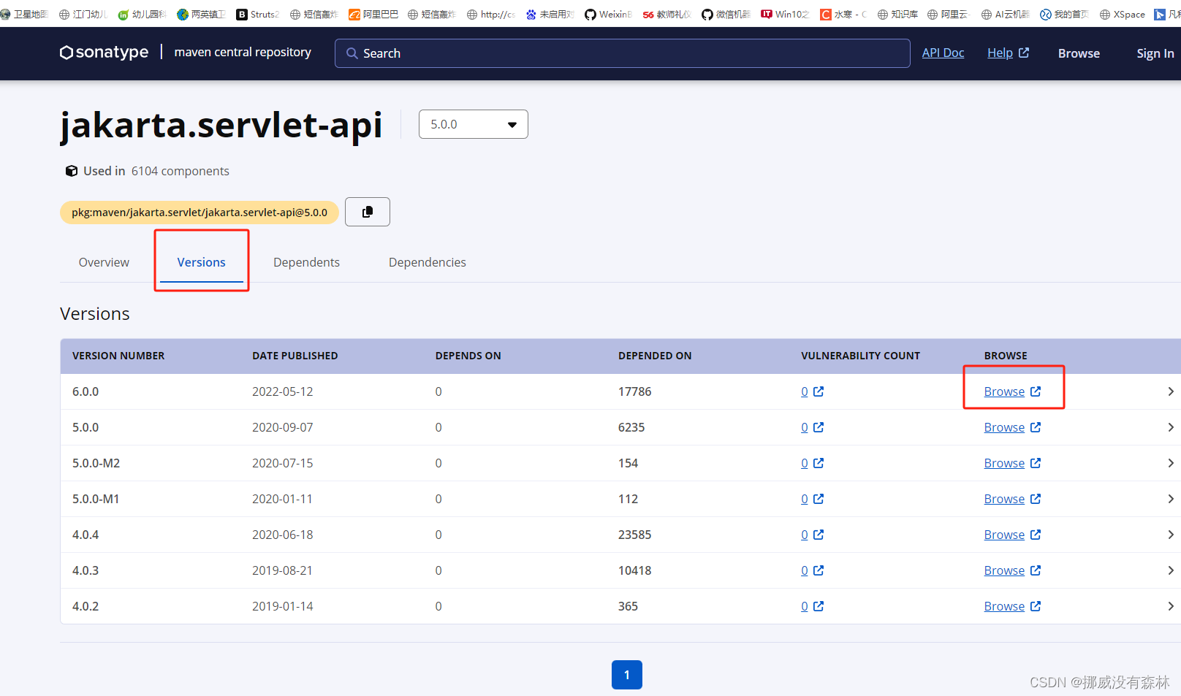The width and height of the screenshot is (1181, 696).
Task: Click the DATE PUBLISHED column header
Action: click(295, 356)
